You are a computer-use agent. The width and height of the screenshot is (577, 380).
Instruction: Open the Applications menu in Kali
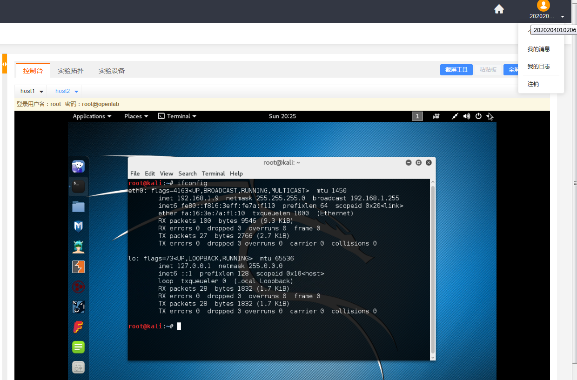click(x=92, y=116)
